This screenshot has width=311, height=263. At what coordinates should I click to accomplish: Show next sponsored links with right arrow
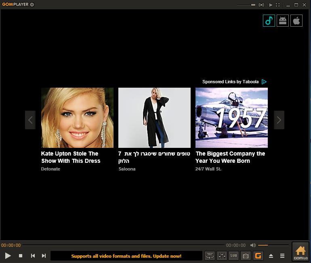pyautogui.click(x=279, y=120)
